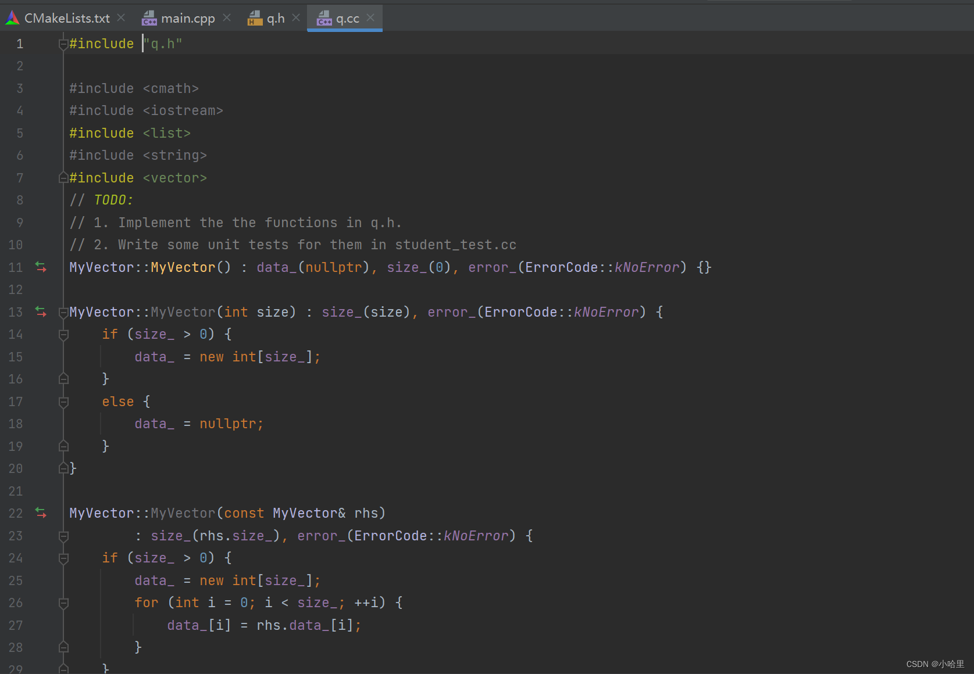Click line number 21 in the gutter
The image size is (974, 674).
(16, 491)
